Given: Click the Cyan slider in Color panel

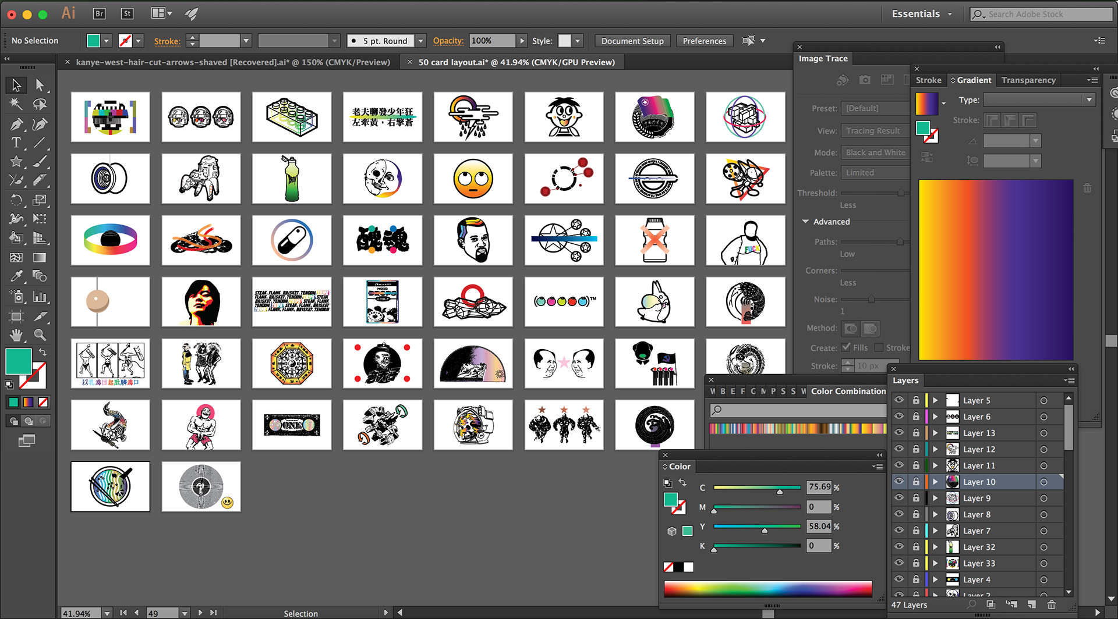Looking at the screenshot, I should tap(757, 488).
